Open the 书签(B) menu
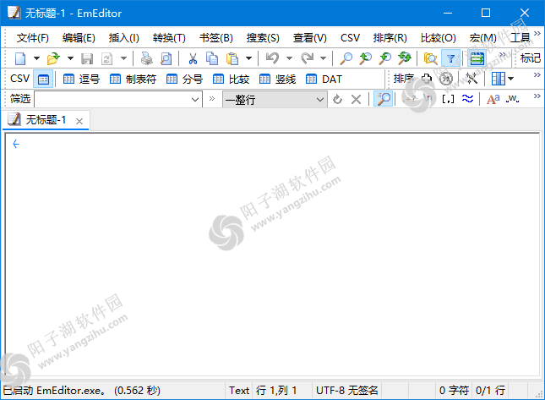Screen dimensions: 545x400 click(215, 37)
